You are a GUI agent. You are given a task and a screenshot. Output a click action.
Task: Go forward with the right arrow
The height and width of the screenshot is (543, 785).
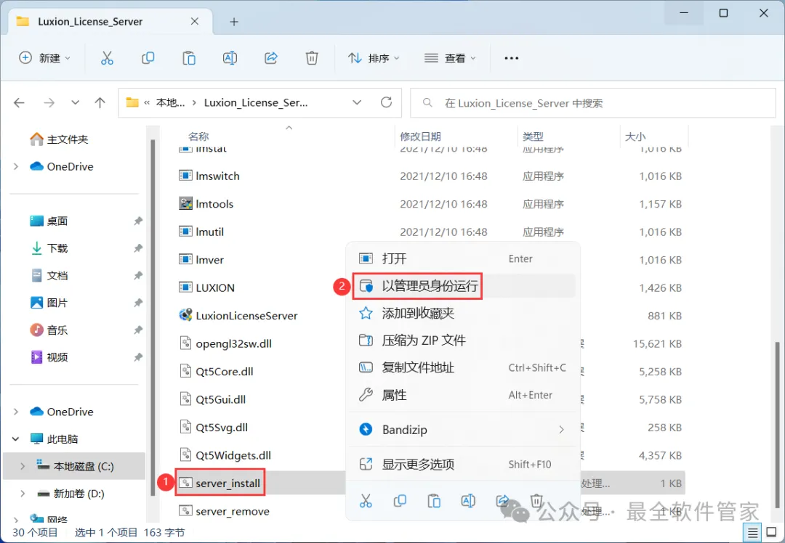click(x=49, y=103)
